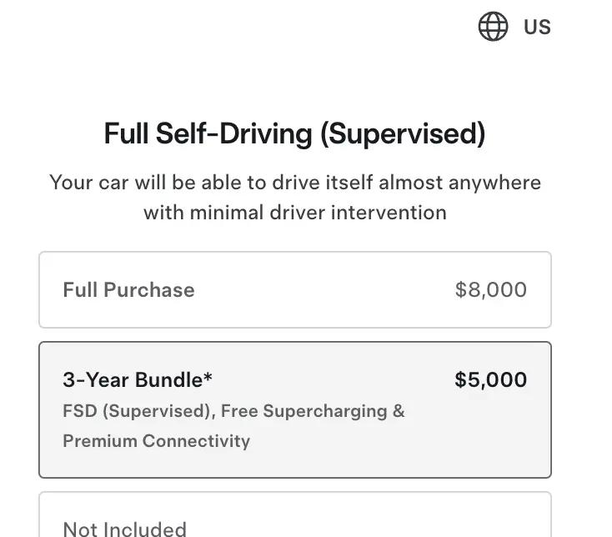Click the word "(Supervised)" in the heading
Image resolution: width=612 pixels, height=537 pixels.
tap(404, 134)
